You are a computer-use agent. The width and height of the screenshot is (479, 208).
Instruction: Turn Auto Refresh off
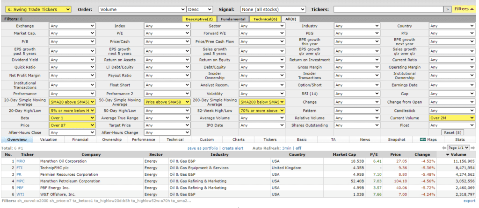pyautogui.click(x=298, y=148)
